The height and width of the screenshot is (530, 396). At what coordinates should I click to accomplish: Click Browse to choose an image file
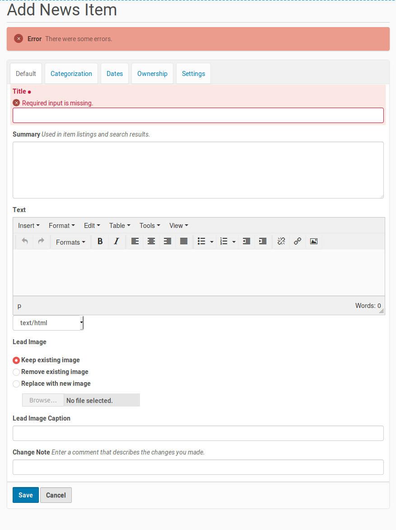point(42,400)
